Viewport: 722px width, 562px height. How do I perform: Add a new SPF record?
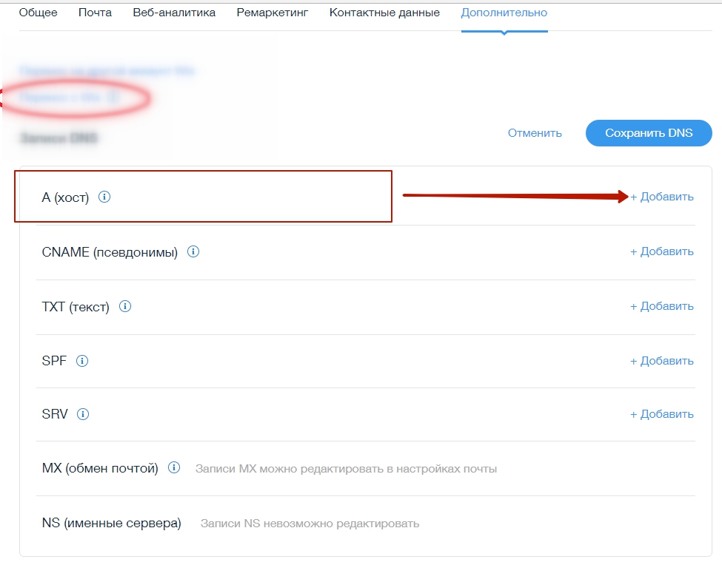[661, 361]
